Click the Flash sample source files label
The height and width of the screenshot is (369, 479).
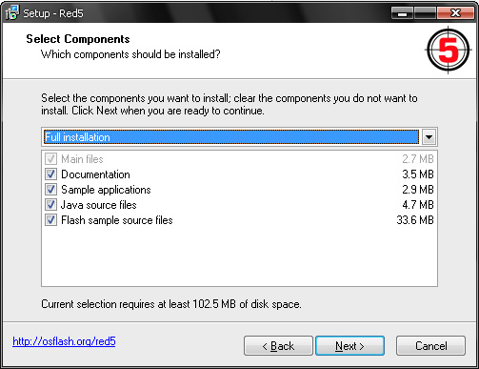117,220
